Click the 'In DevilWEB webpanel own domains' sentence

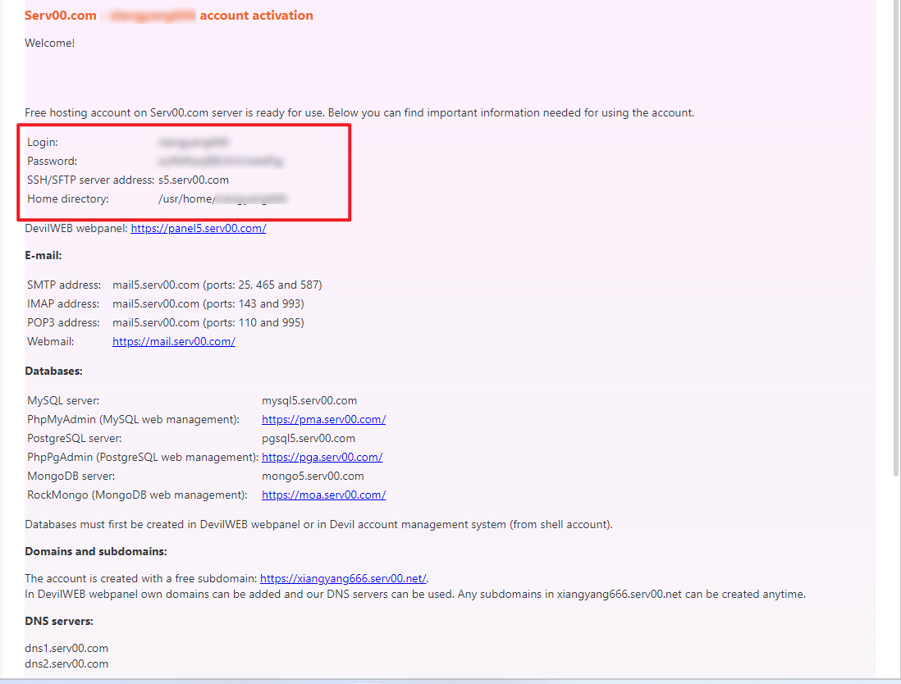[415, 594]
